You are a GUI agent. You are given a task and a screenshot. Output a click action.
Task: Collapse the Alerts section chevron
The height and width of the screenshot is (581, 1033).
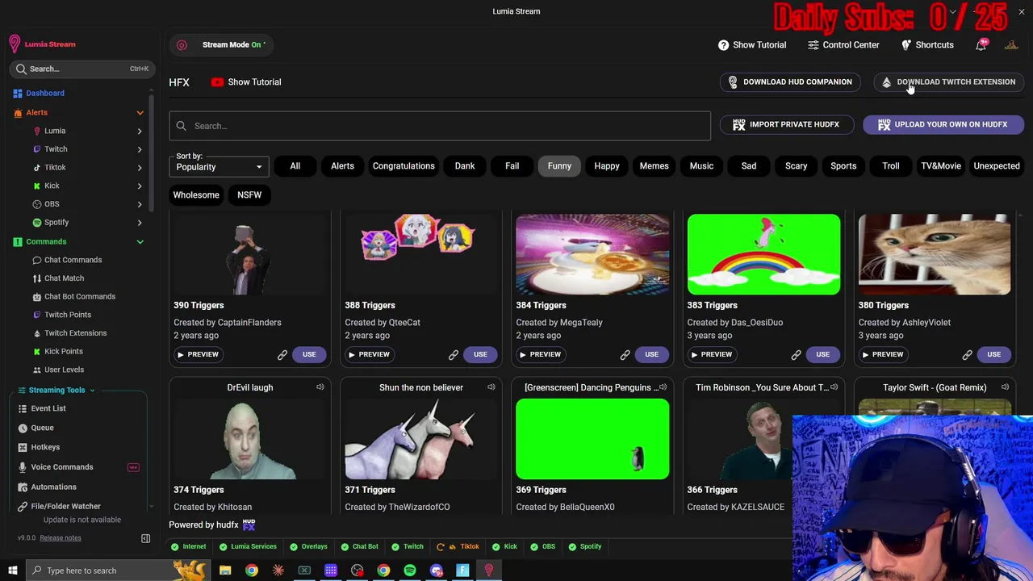coord(140,113)
